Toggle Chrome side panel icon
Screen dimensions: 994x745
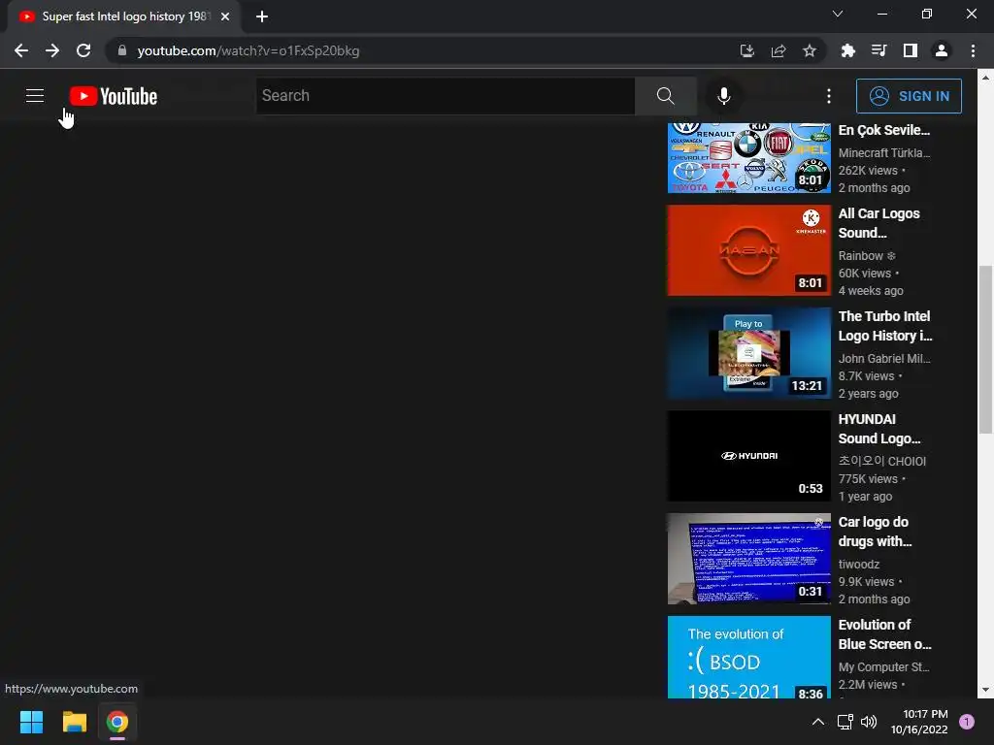[x=911, y=50]
